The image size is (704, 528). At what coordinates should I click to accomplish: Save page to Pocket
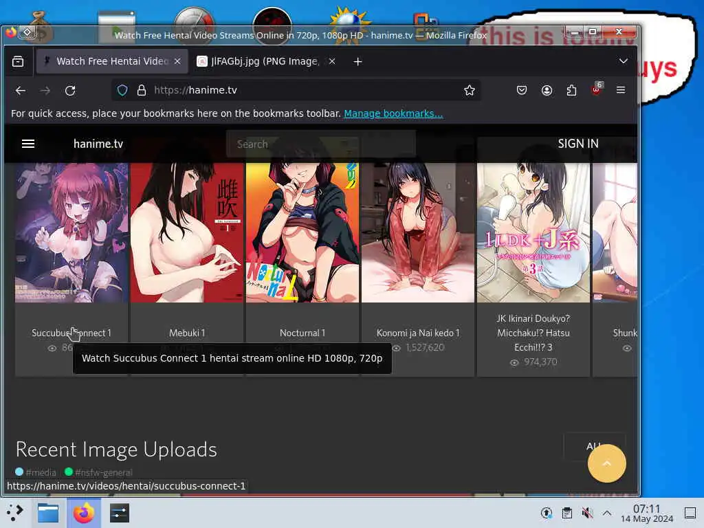[x=521, y=90]
